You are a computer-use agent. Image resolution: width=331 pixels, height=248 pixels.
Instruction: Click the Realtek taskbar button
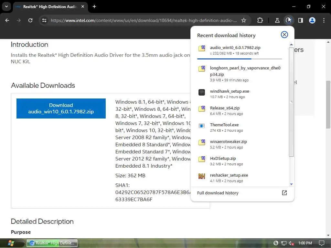point(52,243)
